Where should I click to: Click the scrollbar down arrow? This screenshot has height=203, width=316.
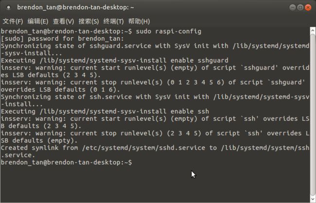(x=313, y=199)
